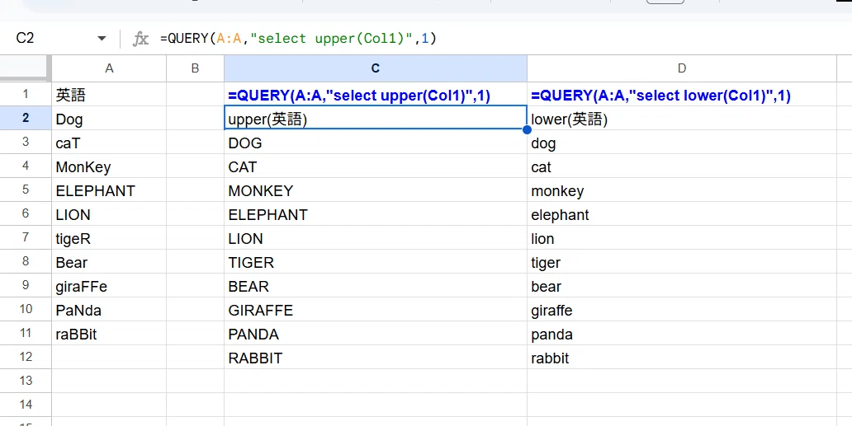Viewport: 852px width, 426px height.
Task: Select cell D1 with lower QUERY formula text
Action: pyautogui.click(x=681, y=95)
